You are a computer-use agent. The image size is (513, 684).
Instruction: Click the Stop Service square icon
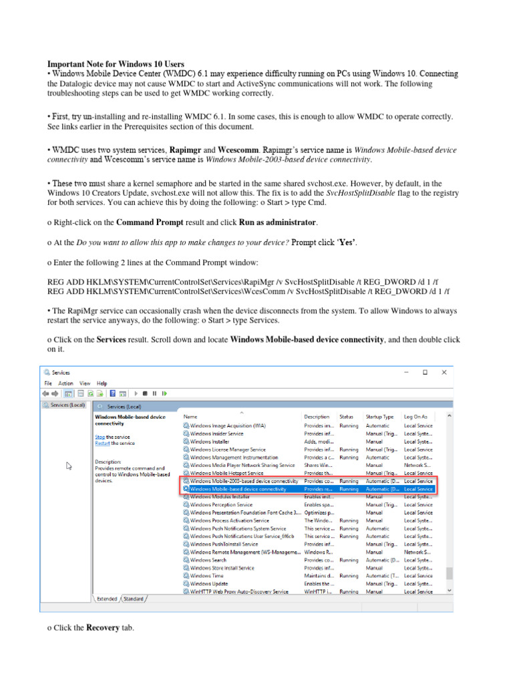(145, 393)
